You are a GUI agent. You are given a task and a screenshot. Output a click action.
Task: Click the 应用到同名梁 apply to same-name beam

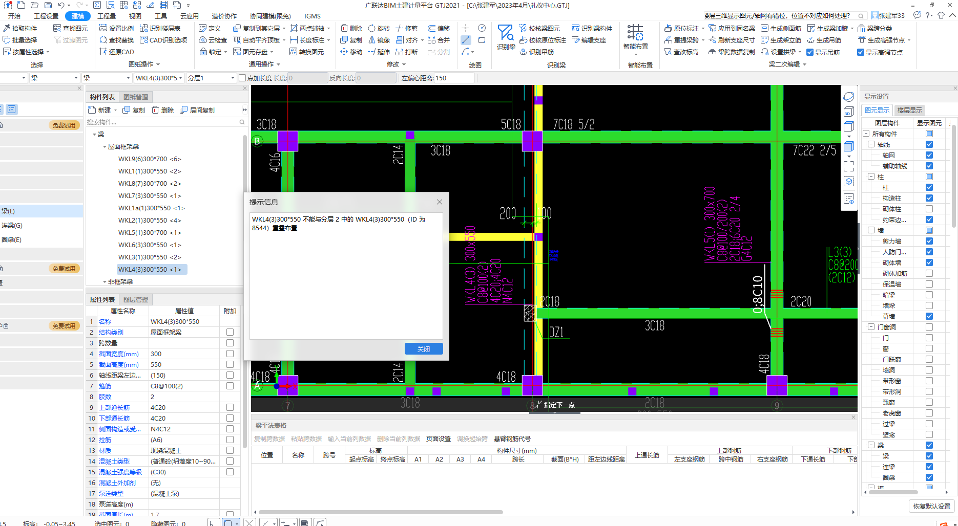click(732, 28)
